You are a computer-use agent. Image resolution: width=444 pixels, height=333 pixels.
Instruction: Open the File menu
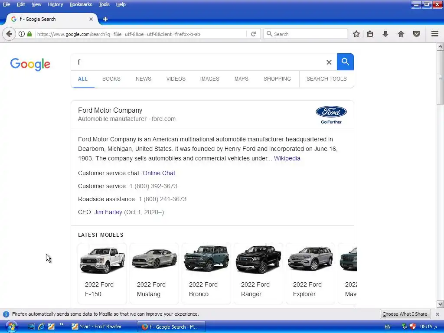click(7, 4)
